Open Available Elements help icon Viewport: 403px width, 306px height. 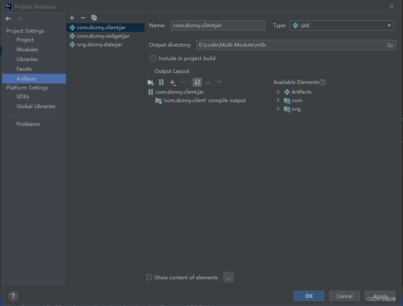(323, 82)
